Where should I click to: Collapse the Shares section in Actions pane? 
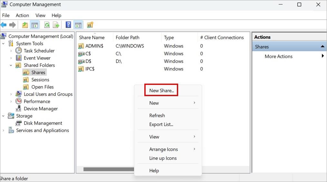[322, 46]
